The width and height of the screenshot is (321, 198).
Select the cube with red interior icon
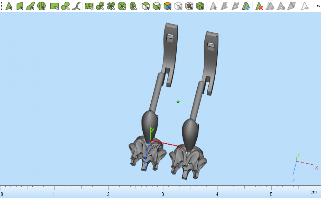point(189,6)
